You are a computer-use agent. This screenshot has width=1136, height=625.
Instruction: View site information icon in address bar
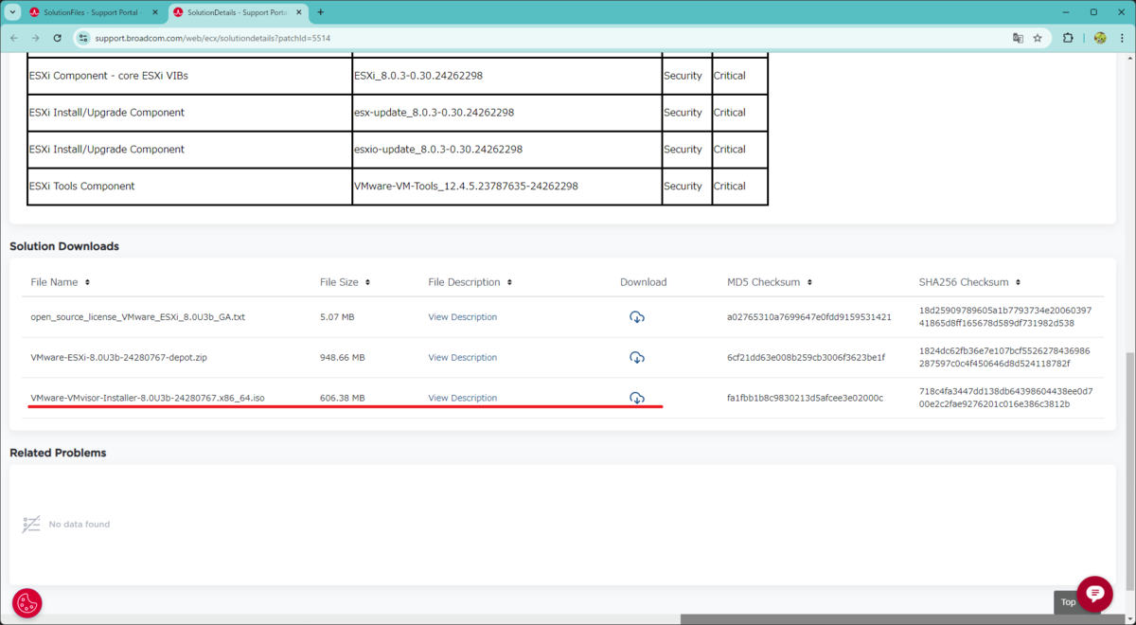[83, 38]
